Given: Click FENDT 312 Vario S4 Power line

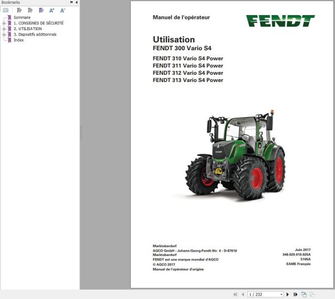Looking at the screenshot, I should (x=188, y=73).
